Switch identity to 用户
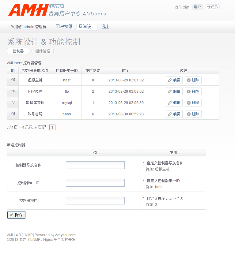This screenshot has width=235, height=254. 197,7
